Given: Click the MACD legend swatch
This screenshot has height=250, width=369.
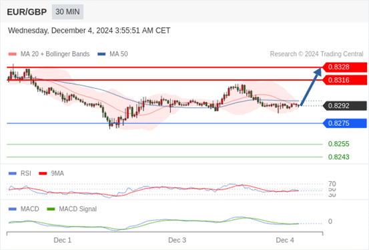Looking at the screenshot, I should tap(13, 209).
